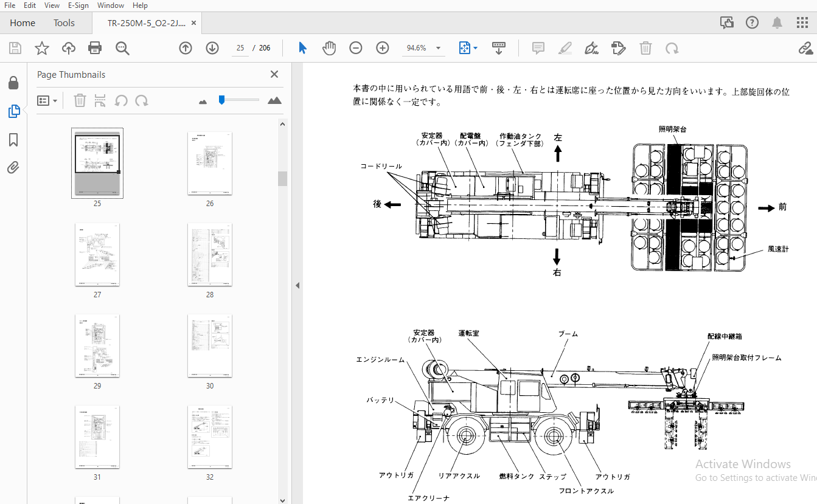
Task: Click the share link icon
Action: [x=805, y=48]
